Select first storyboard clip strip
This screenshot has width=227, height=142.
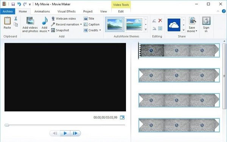pyautogui.click(x=179, y=50)
